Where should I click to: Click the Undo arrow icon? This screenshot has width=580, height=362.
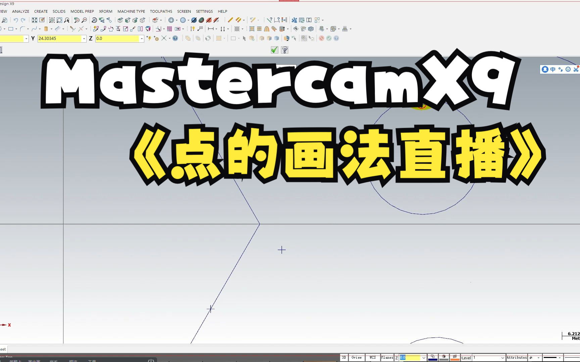click(x=16, y=20)
